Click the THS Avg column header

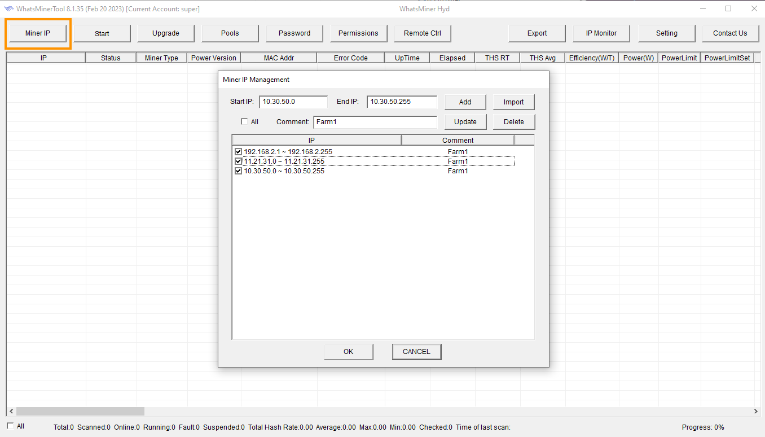[x=543, y=58]
